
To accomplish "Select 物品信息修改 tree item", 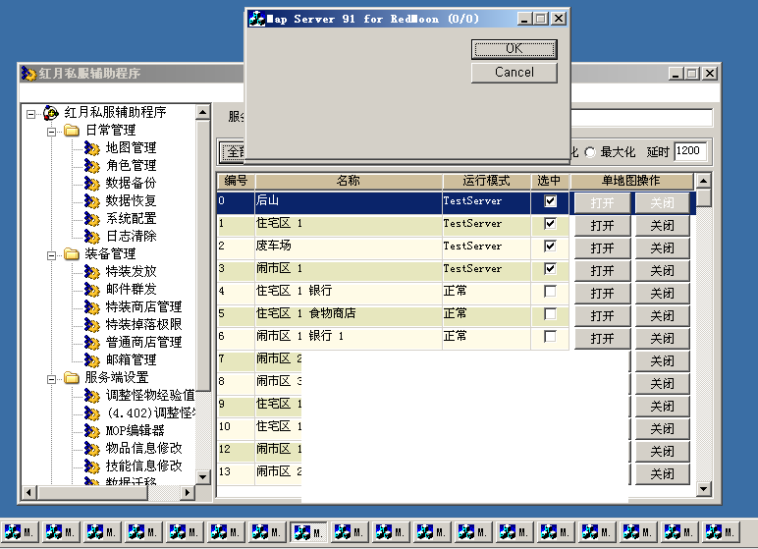I will tap(143, 448).
